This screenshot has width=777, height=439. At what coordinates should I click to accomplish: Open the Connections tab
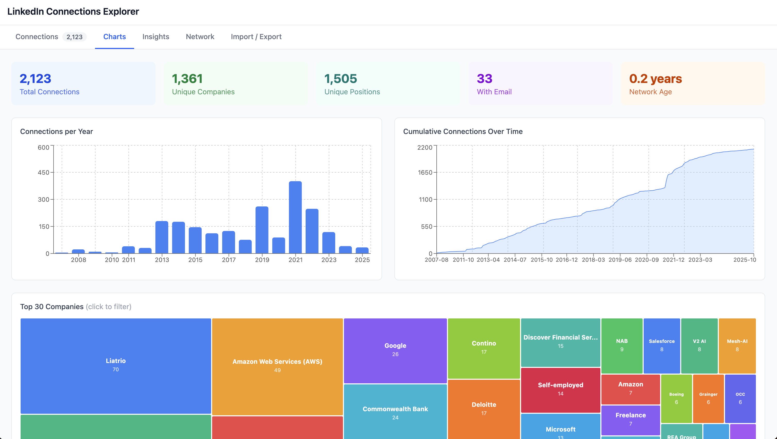point(51,37)
